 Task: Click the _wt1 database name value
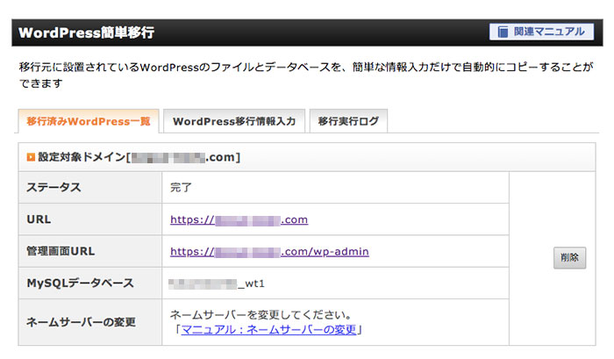tap(217, 284)
